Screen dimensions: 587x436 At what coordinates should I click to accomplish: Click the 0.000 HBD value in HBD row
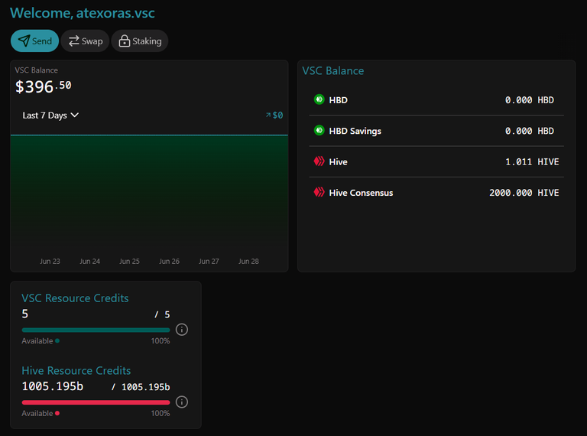tap(530, 100)
